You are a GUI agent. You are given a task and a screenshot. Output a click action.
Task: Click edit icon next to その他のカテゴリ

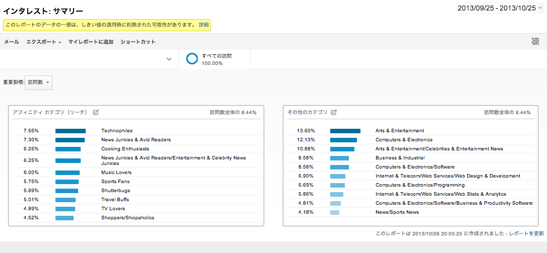(334, 112)
